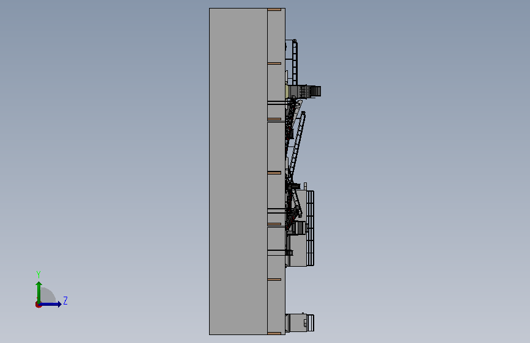This screenshot has height=343, width=530.
Task: Select the cylindrical motor at the model's bottom
Action: [300, 323]
